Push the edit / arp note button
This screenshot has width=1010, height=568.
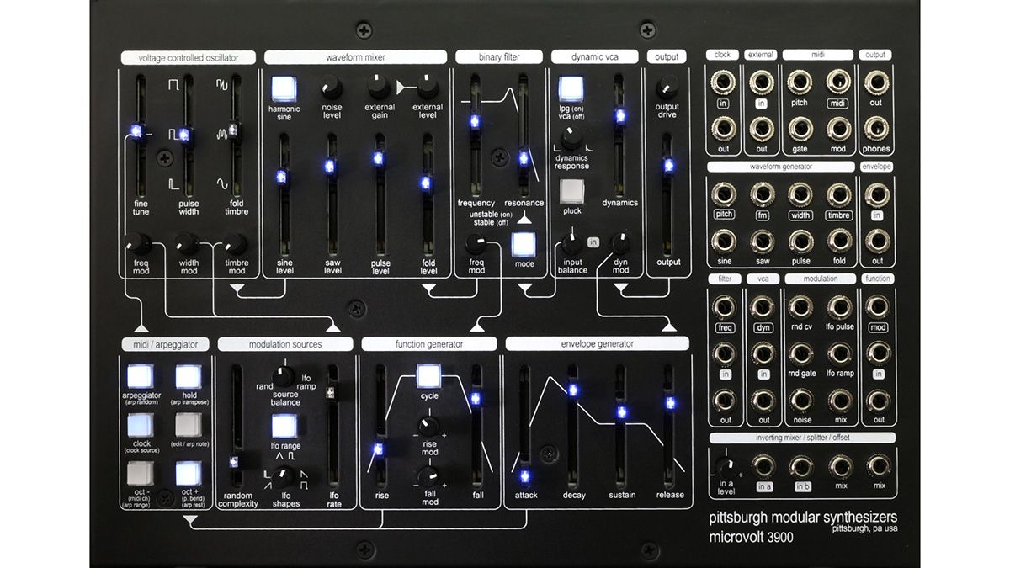tap(189, 426)
